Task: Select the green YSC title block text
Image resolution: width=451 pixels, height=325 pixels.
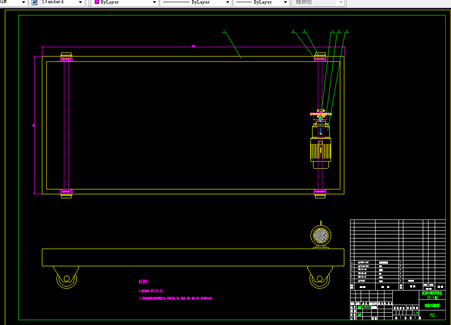Action: click(432, 315)
